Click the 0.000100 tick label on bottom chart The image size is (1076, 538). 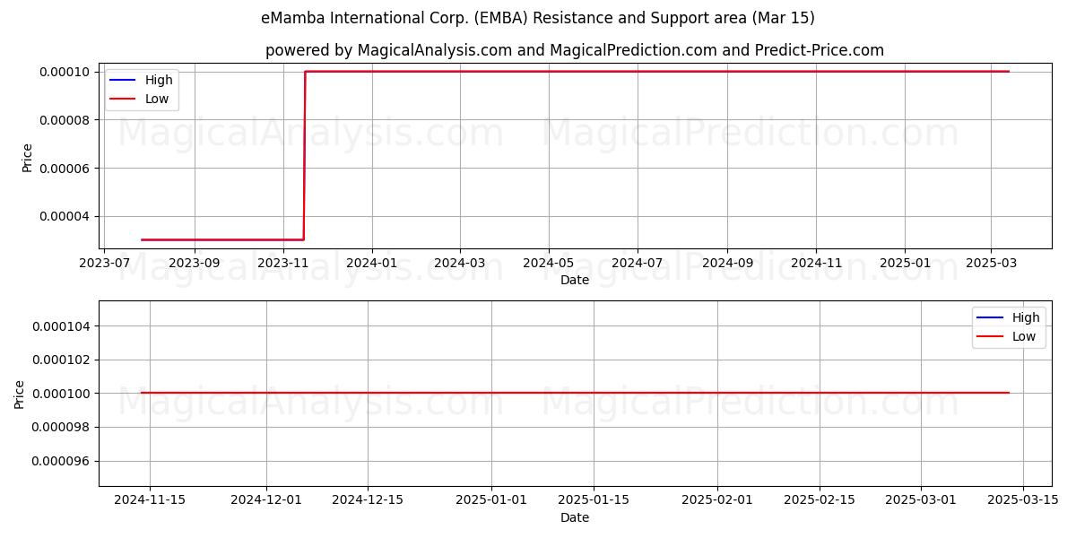(62, 394)
